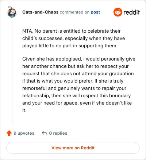
Task: Open Cats-and-Chaos avatar image
Action: pyautogui.click(x=12, y=12)
